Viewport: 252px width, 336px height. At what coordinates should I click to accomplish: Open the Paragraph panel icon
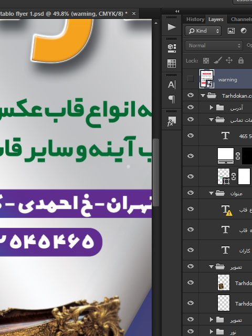172,99
